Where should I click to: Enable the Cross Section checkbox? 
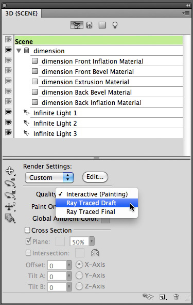pyautogui.click(x=28, y=230)
